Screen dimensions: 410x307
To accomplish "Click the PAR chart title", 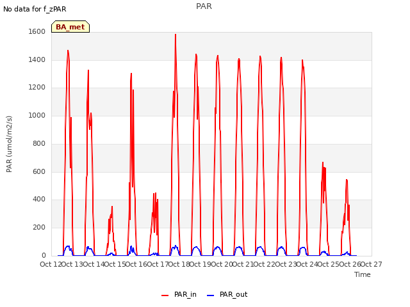I will click(x=204, y=6).
